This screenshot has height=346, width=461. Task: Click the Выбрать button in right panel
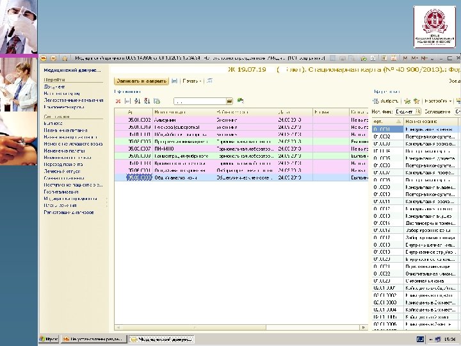(x=385, y=101)
